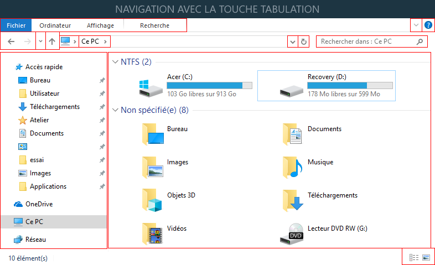Collapse the NTFS (2) group
Viewport: 435px width, 265px height.
(115, 62)
